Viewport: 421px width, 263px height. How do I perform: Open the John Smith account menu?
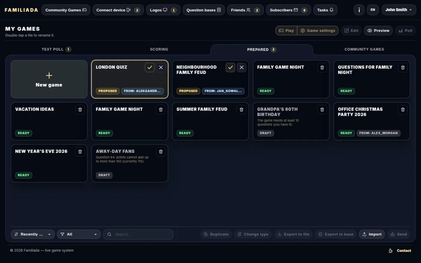[399, 10]
